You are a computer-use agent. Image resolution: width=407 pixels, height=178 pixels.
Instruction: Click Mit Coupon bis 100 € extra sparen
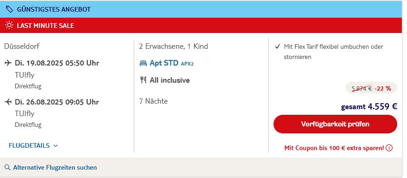point(334,148)
